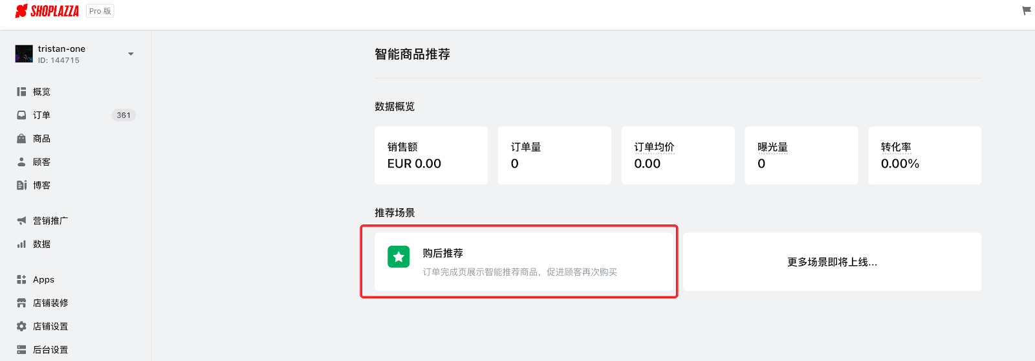
Task: Click the Apps grid icon
Action: (21, 279)
